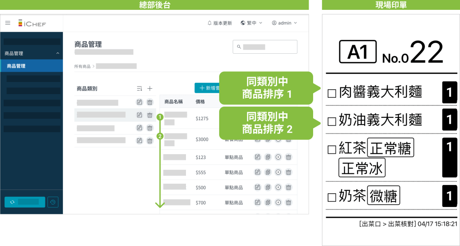Click the 版本更新 bell notification

coord(220,23)
